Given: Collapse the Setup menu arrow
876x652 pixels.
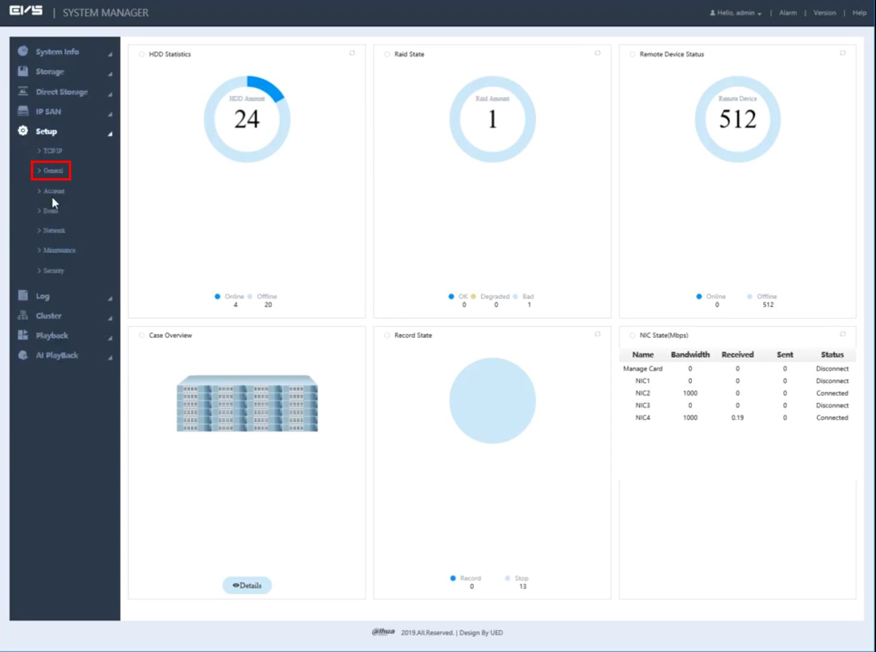Looking at the screenshot, I should tap(110, 133).
